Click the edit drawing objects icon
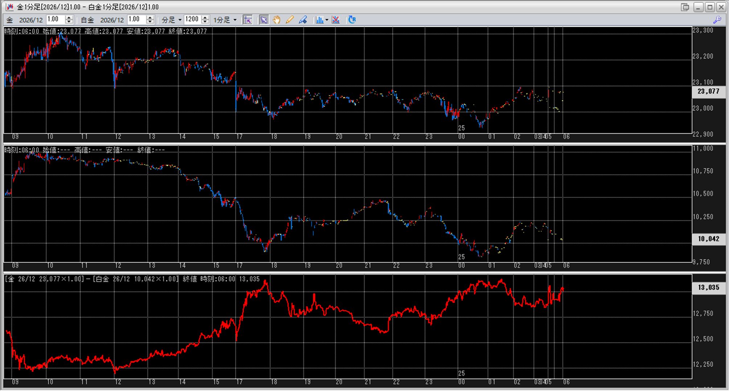Image resolution: width=729 pixels, height=391 pixels. coord(303,20)
